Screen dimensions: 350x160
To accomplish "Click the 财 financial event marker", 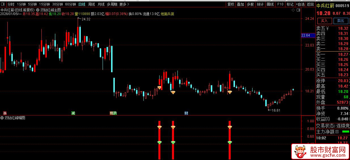I will (186, 113).
